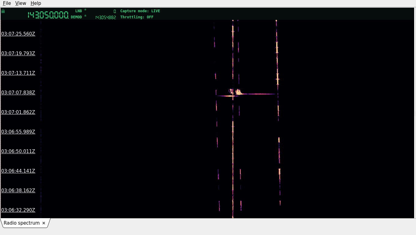The image size is (416, 235).
Task: Click the Capture mode: LIVE status
Action: pyautogui.click(x=140, y=11)
